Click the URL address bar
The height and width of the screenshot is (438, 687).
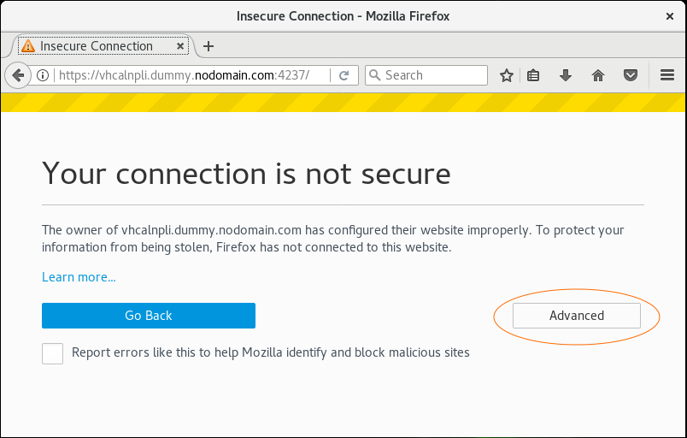[191, 75]
